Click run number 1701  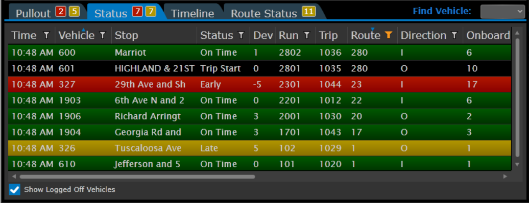(290, 132)
